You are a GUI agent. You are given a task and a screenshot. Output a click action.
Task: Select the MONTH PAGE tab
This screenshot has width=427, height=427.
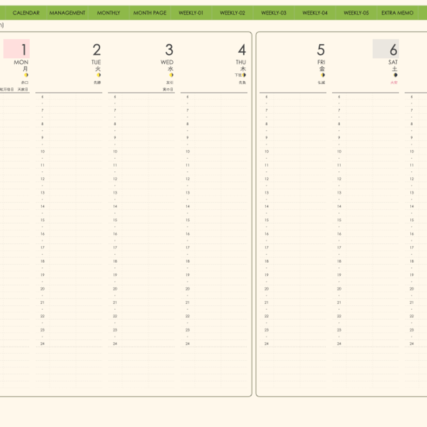150,13
